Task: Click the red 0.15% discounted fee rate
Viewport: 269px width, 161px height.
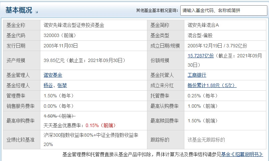Action: pyautogui.click(x=92, y=125)
